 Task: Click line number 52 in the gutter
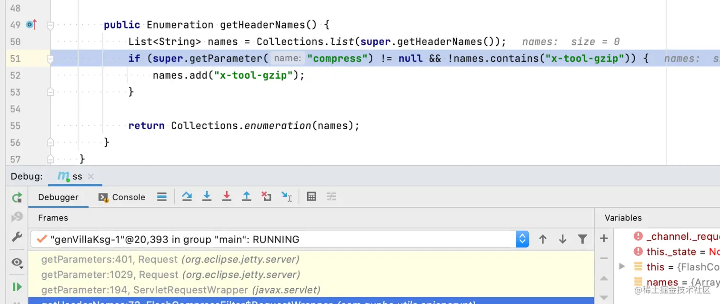[15, 75]
